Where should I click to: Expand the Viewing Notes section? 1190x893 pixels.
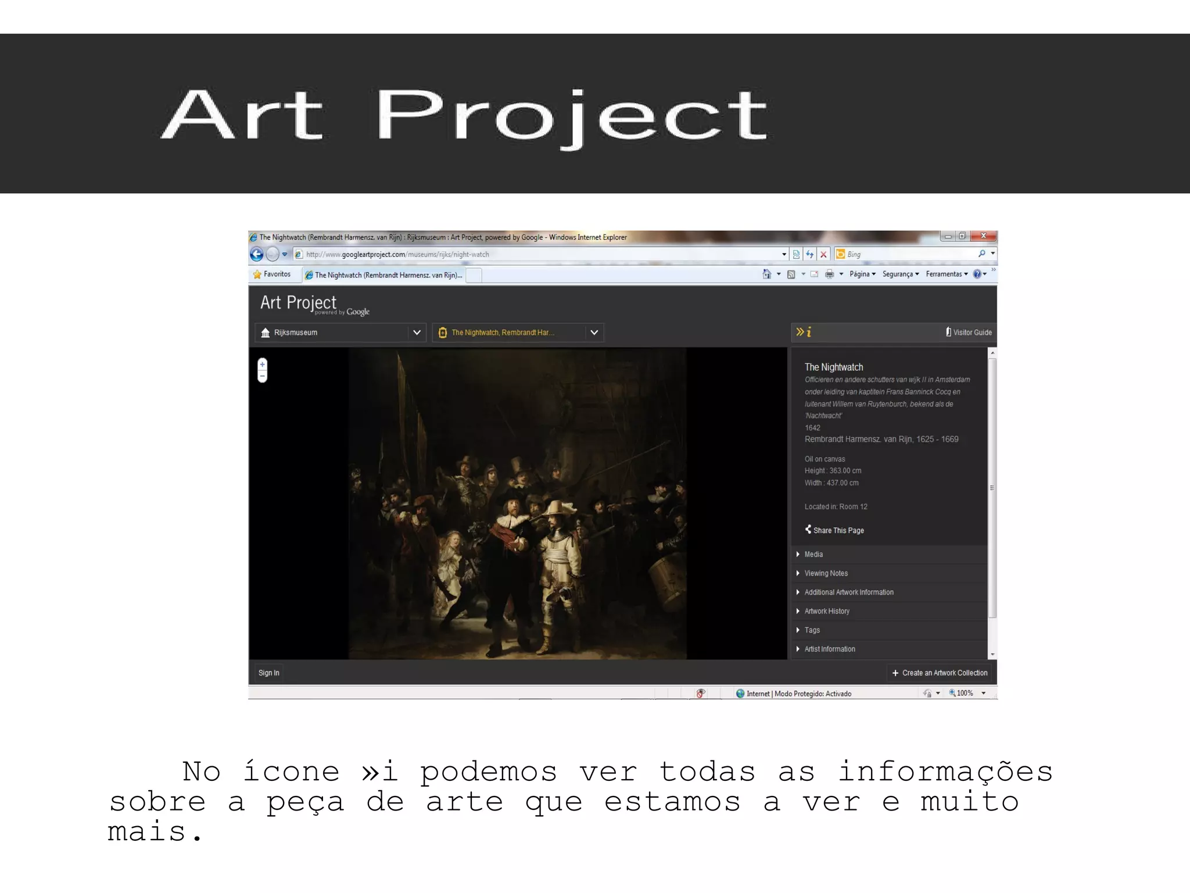click(889, 573)
